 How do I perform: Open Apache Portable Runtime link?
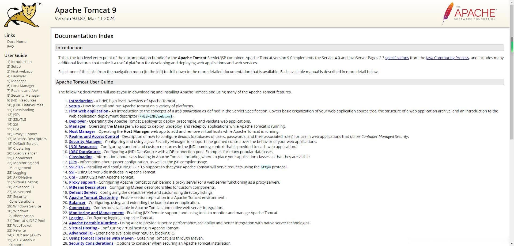[x=93, y=223]
